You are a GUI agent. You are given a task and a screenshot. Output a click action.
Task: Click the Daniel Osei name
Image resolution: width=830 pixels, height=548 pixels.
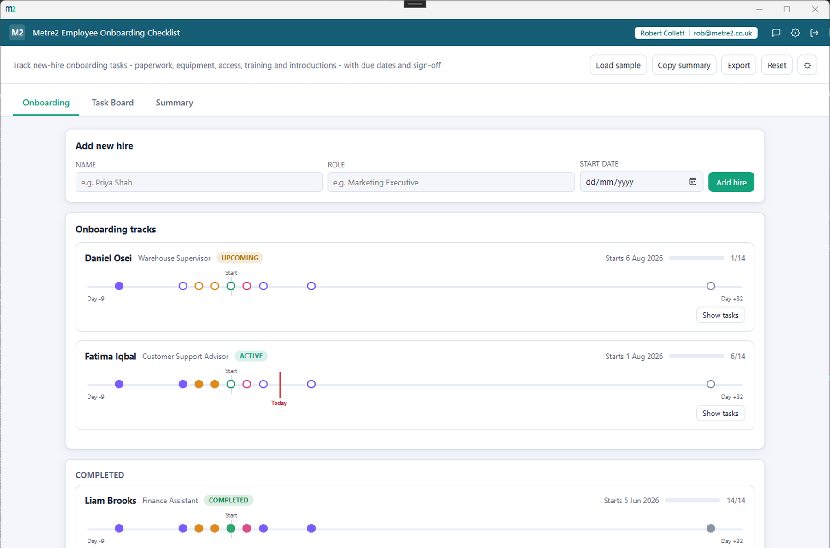click(108, 258)
